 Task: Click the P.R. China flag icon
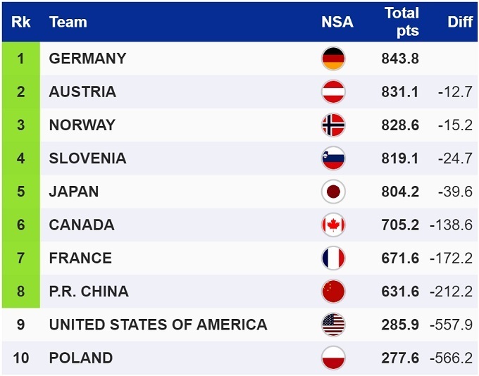[333, 291]
